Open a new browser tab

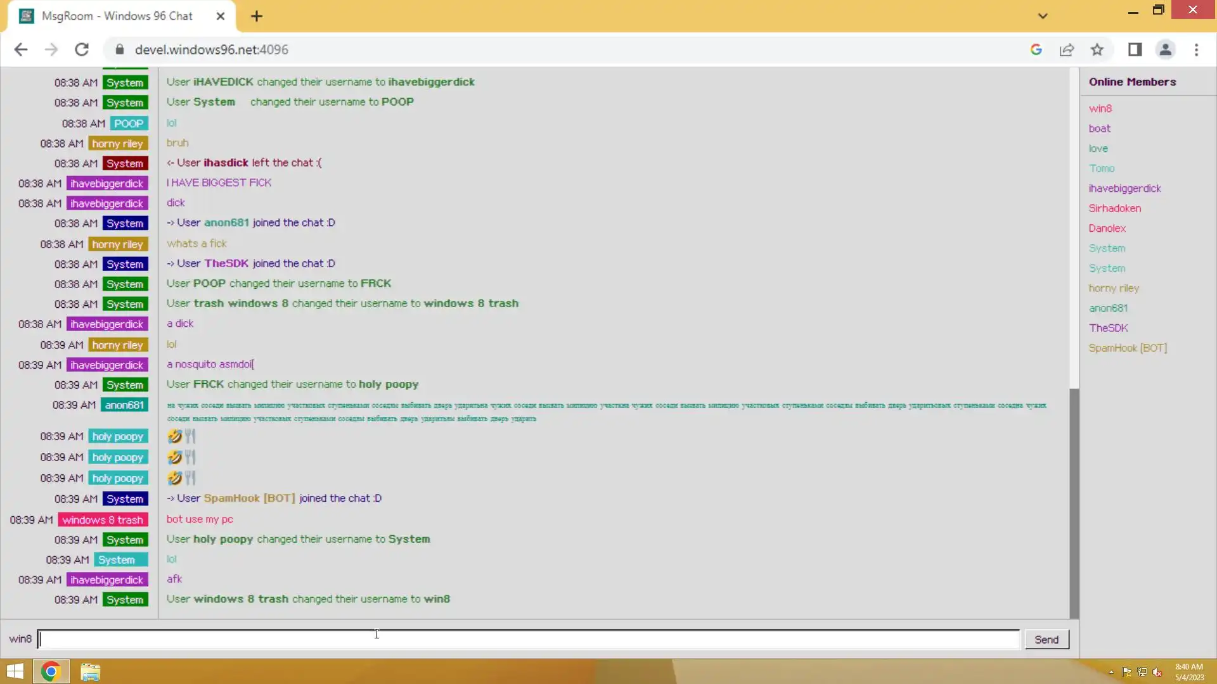click(257, 16)
